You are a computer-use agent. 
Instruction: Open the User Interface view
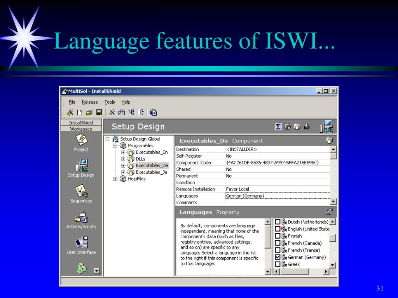click(81, 246)
